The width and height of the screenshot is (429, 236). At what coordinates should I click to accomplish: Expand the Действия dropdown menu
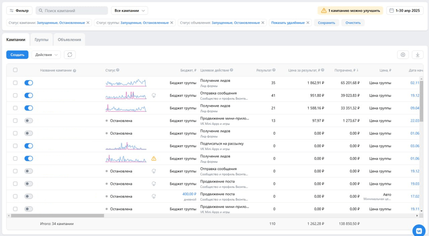[x=46, y=55]
